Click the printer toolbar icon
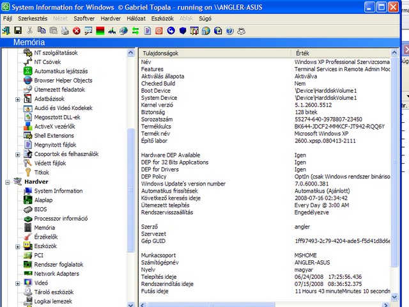Screen dimensions: 409x307 (65, 31)
